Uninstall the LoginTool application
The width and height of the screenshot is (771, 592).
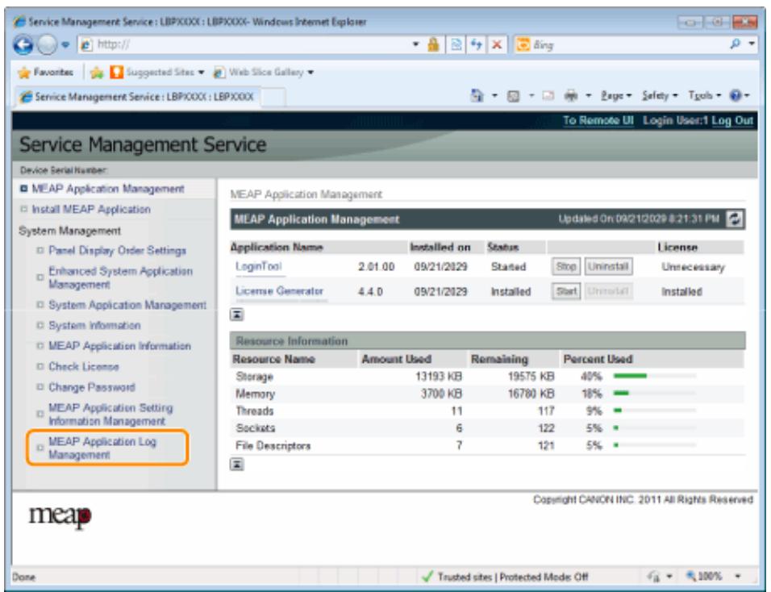(608, 267)
